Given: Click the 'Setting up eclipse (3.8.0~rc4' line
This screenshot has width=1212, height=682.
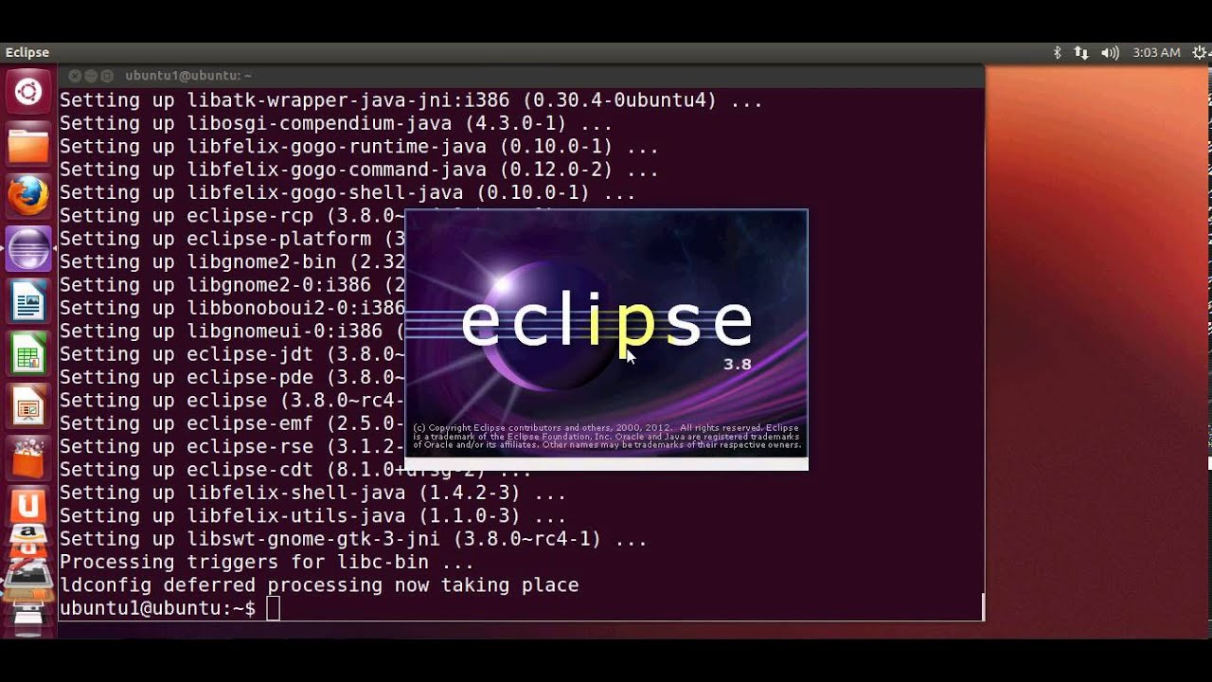Looking at the screenshot, I should [x=232, y=401].
